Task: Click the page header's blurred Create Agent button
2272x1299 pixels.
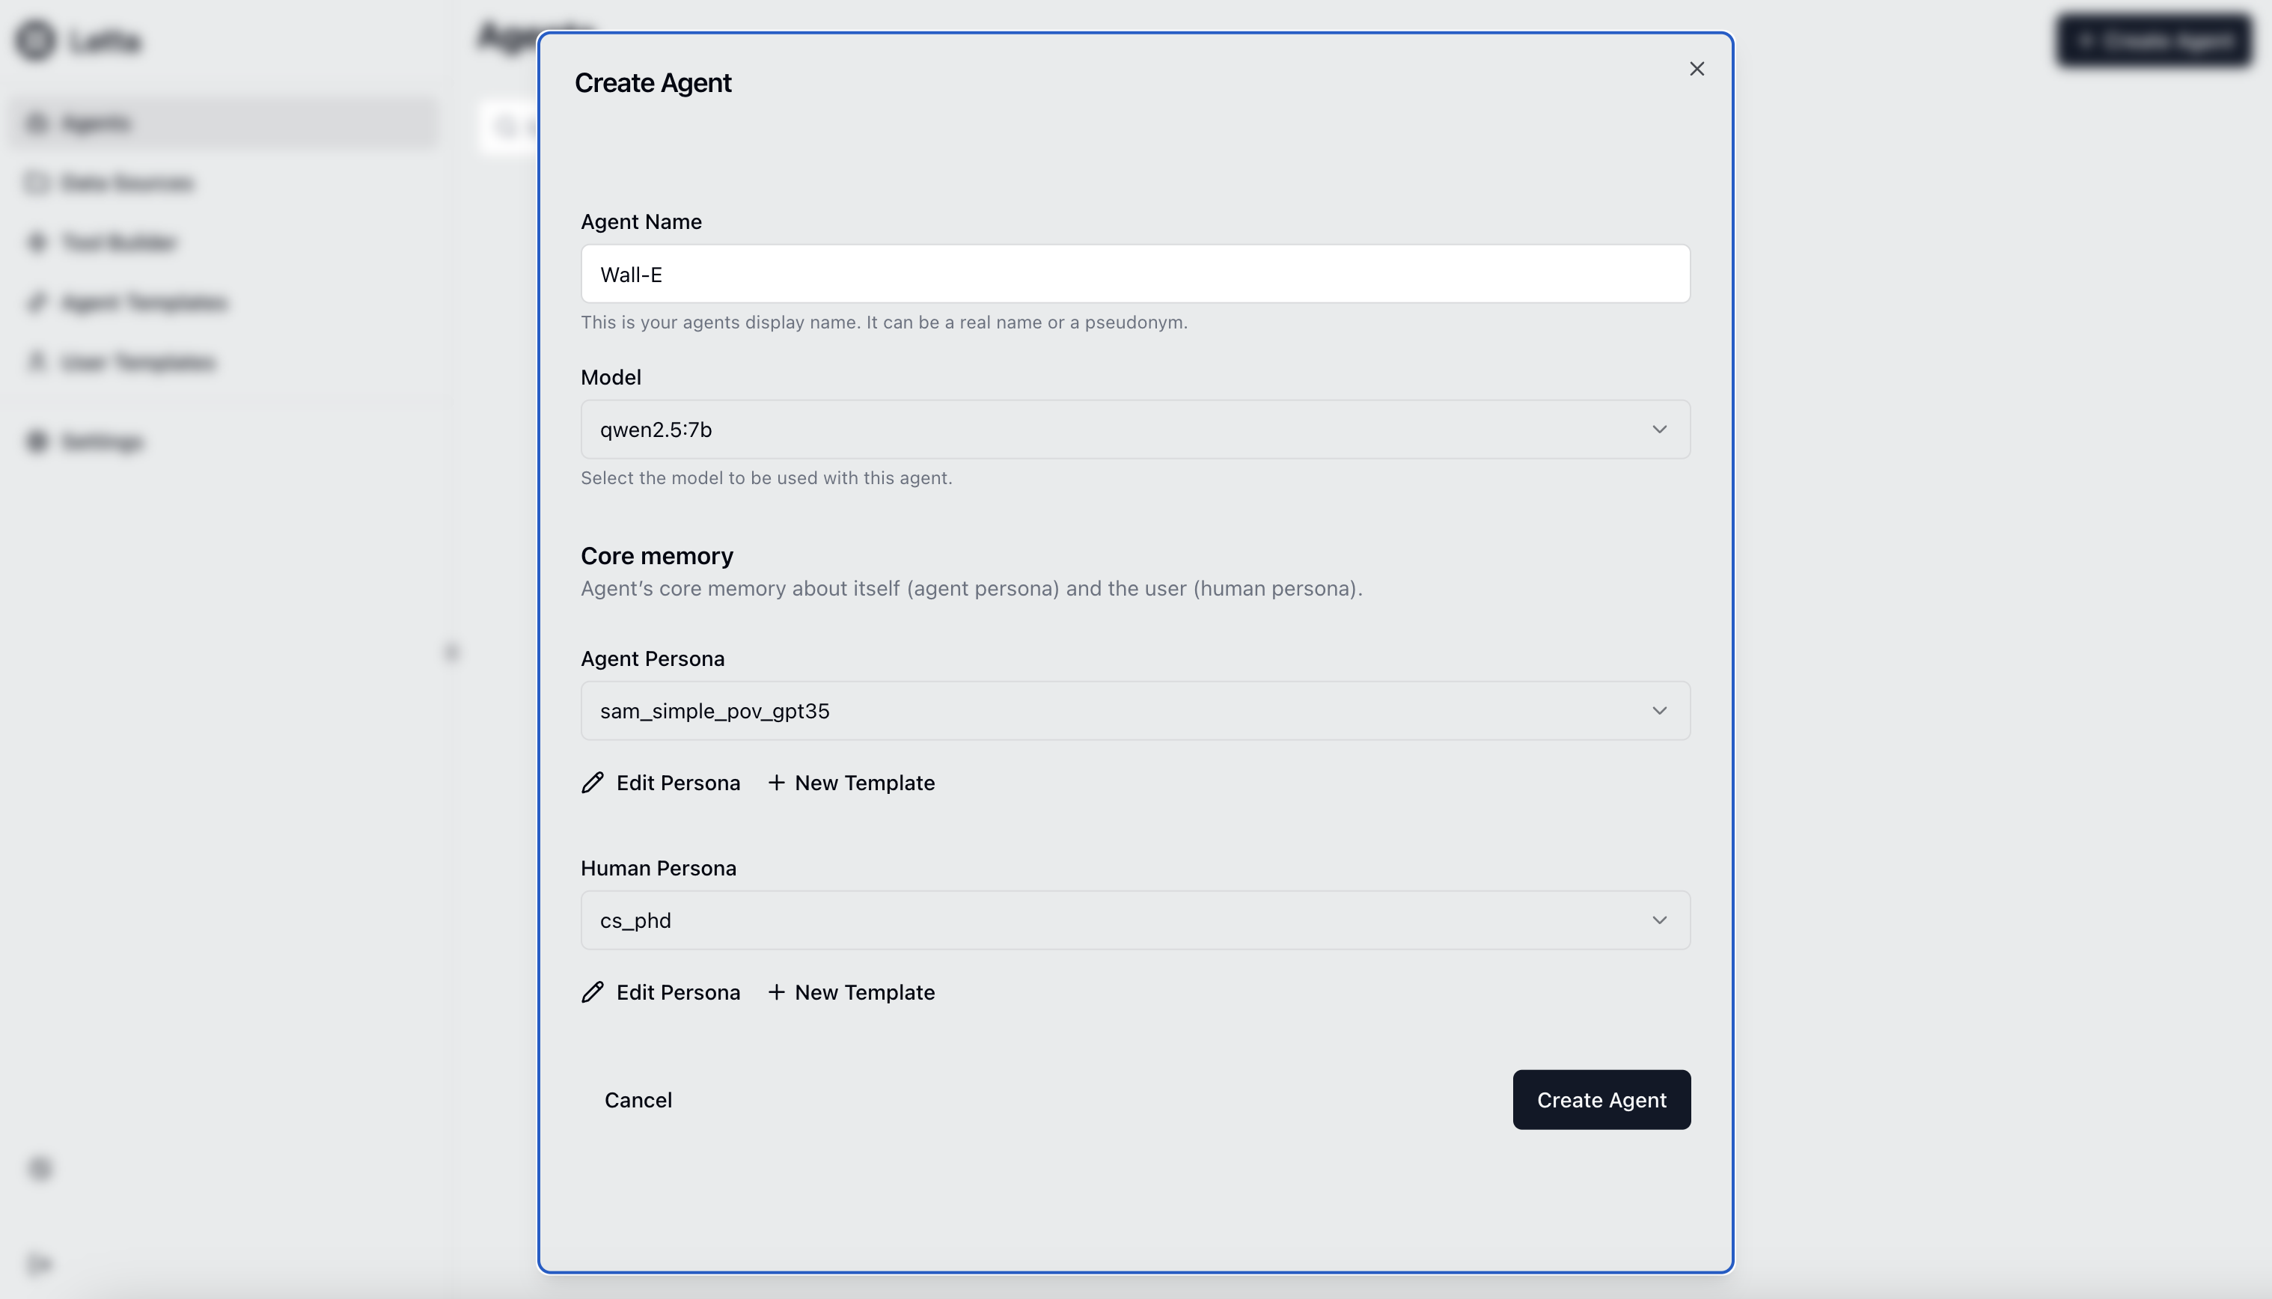Action: tap(2155, 40)
